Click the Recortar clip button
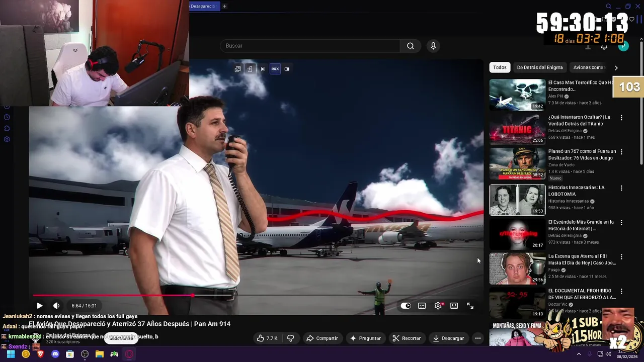644x362 pixels. pyautogui.click(x=407, y=338)
